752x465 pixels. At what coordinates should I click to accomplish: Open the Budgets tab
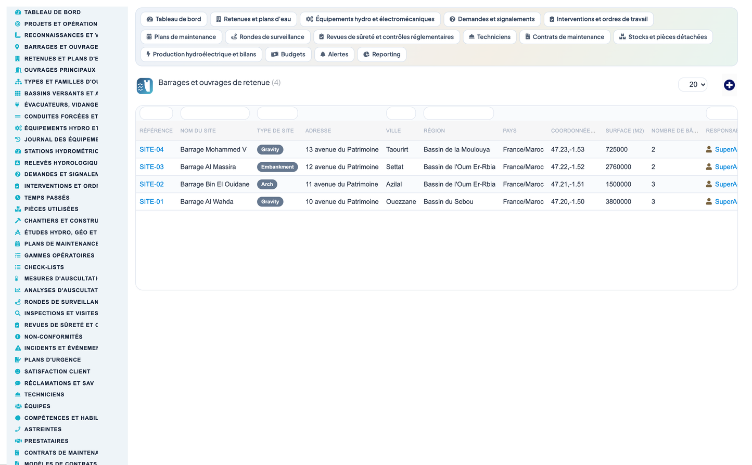point(288,55)
